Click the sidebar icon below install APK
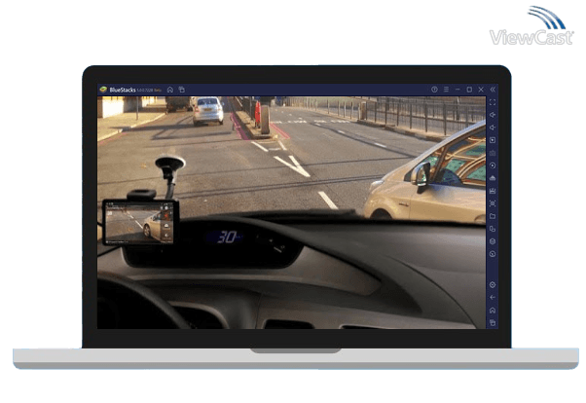Image resolution: width=586 pixels, height=403 pixels. point(493,191)
